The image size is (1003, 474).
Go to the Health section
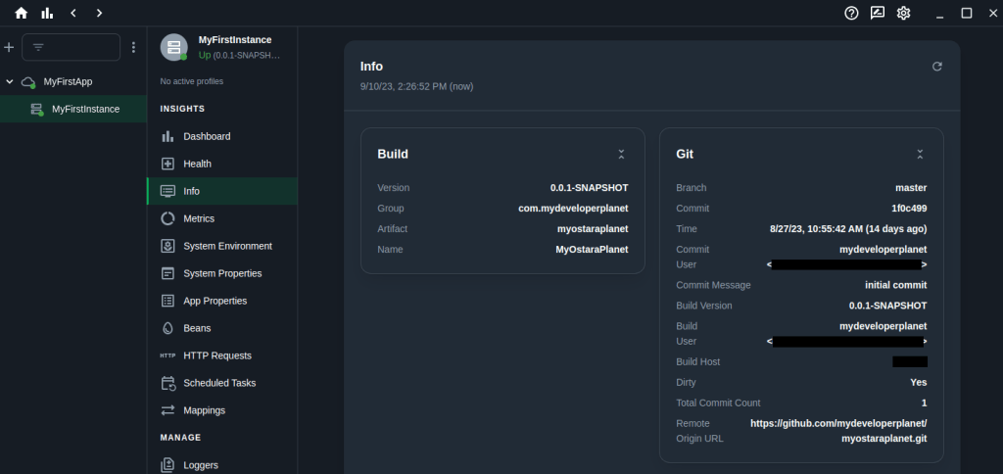pyautogui.click(x=197, y=164)
